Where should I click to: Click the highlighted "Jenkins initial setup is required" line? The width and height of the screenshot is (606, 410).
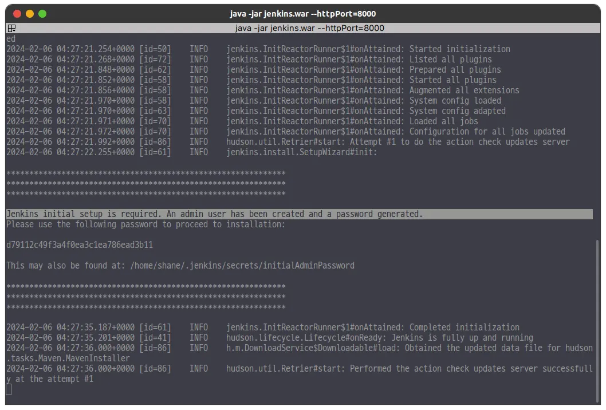(299, 214)
